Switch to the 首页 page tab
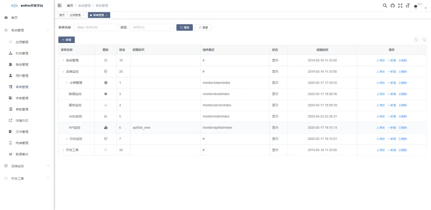The width and height of the screenshot is (431, 210). click(62, 15)
